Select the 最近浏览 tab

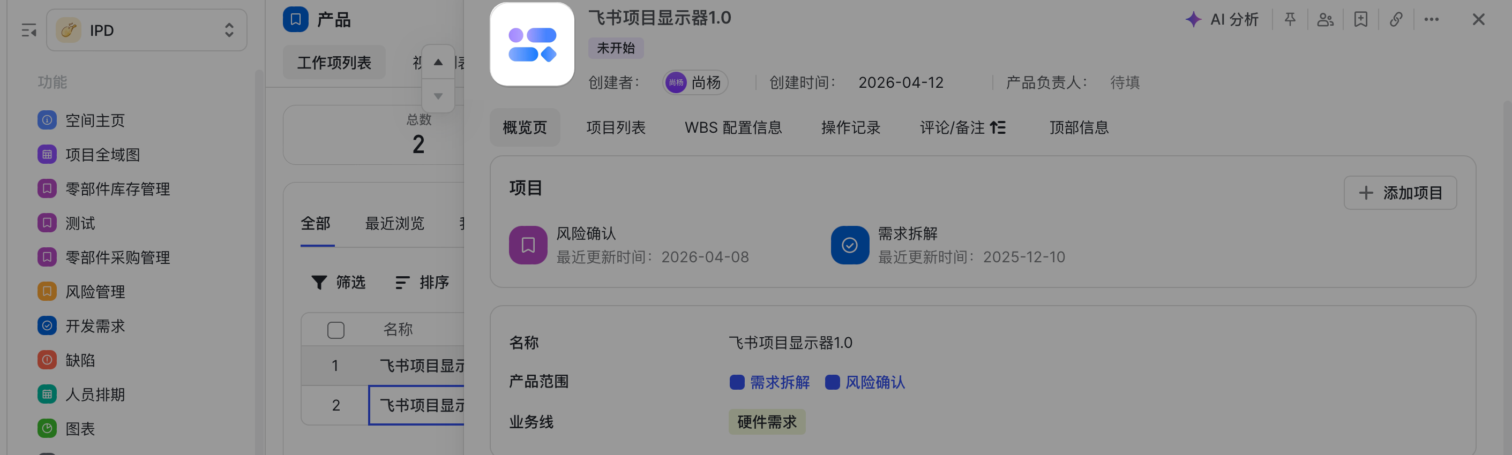(x=394, y=223)
